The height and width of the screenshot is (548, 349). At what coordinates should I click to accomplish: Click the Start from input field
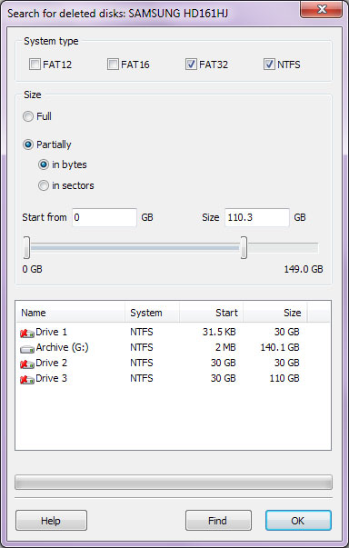pos(105,217)
